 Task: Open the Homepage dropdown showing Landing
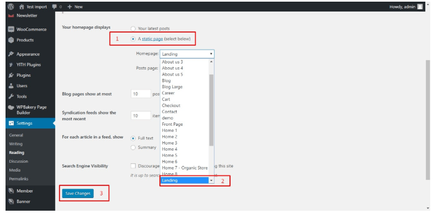tap(187, 54)
